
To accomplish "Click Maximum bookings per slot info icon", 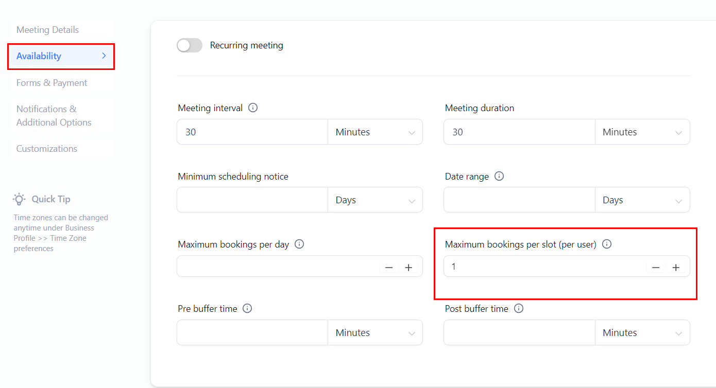I will [x=607, y=244].
